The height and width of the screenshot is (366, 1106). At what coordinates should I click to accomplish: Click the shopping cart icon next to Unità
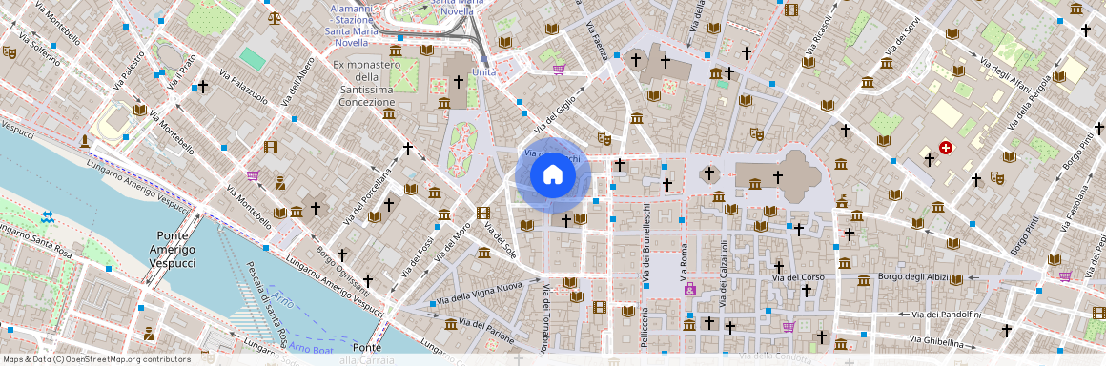tap(559, 70)
